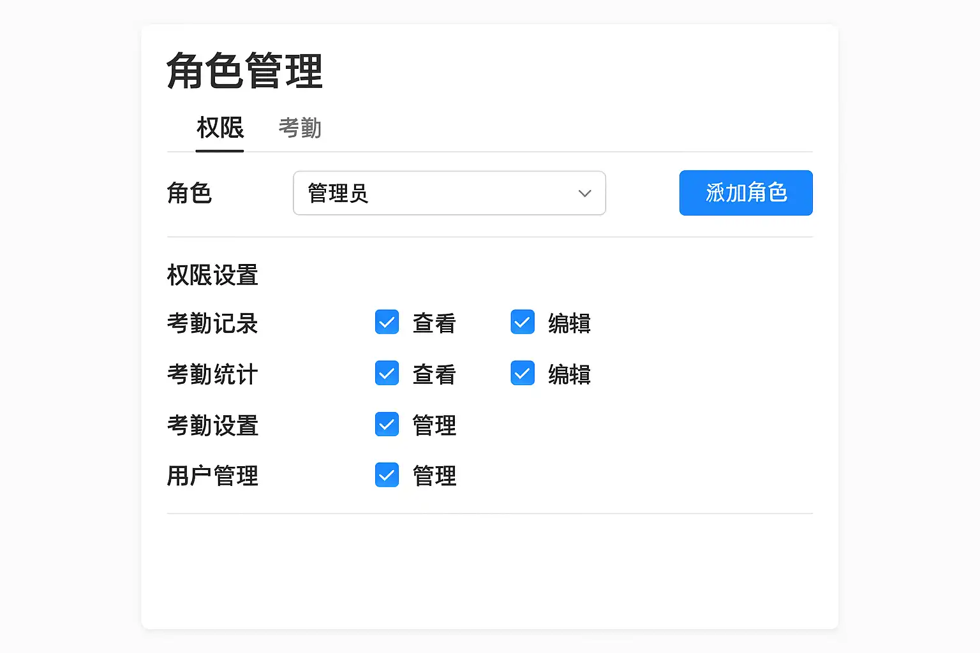Open the 考勤 tab
This screenshot has width=980, height=653.
click(x=300, y=128)
